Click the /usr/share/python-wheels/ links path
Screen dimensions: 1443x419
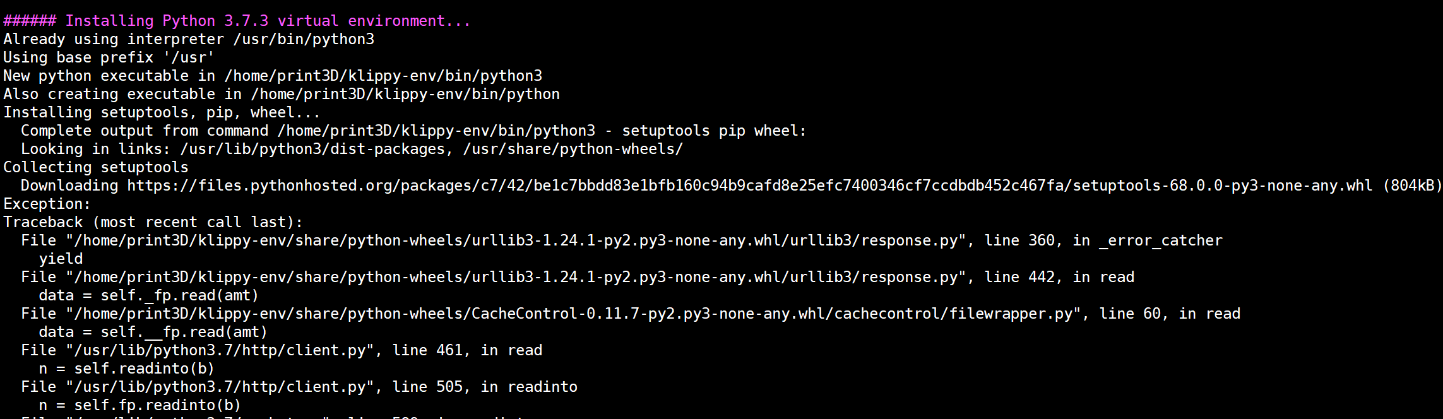(x=573, y=149)
